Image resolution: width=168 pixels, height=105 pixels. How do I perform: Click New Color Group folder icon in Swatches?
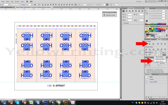[160, 37]
